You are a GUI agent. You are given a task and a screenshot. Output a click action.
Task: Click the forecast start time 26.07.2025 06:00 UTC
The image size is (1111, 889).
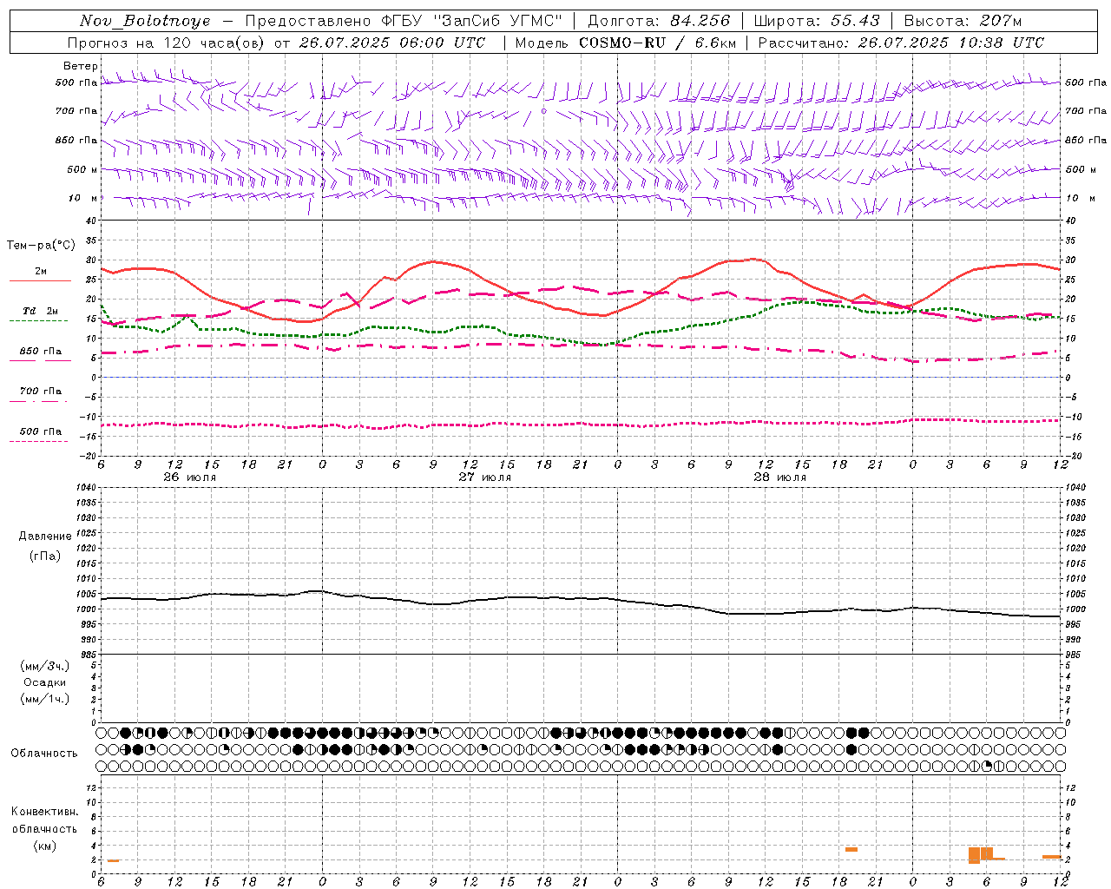(x=392, y=43)
